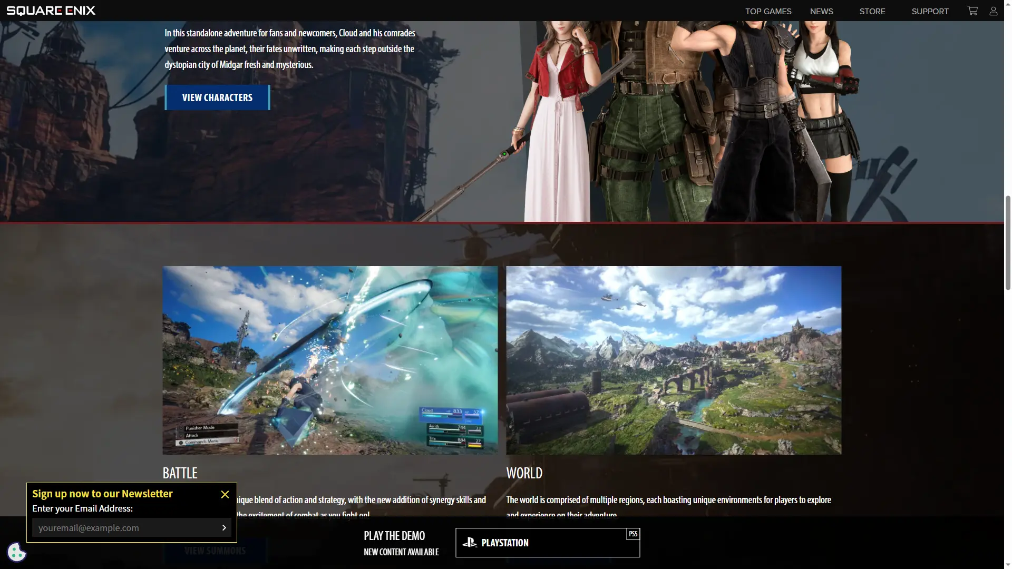Screen dimensions: 1012x569
Task: Go to the News menu
Action: pyautogui.click(x=821, y=11)
